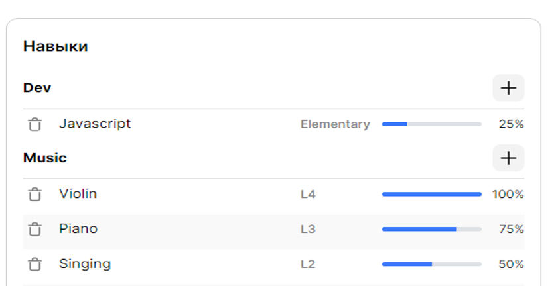Click the Piano 75% progress bar
Screen dimensions: 556x286
click(431, 229)
